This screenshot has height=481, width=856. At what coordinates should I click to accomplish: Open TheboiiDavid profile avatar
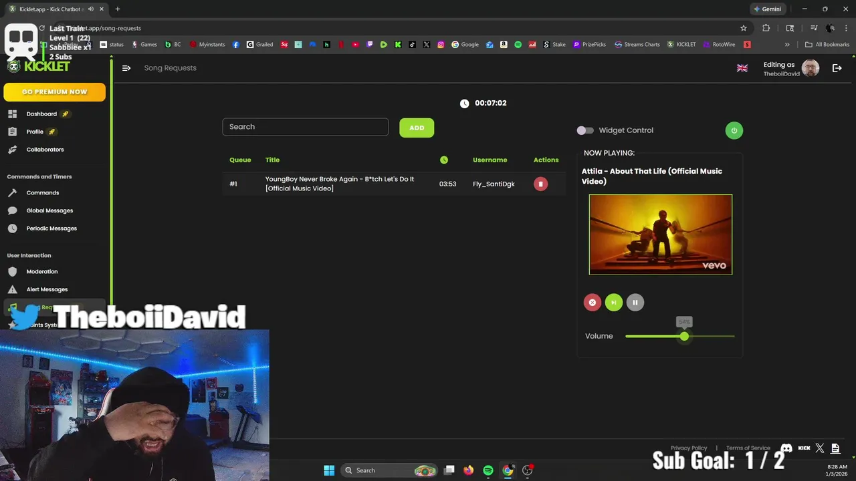coord(811,68)
